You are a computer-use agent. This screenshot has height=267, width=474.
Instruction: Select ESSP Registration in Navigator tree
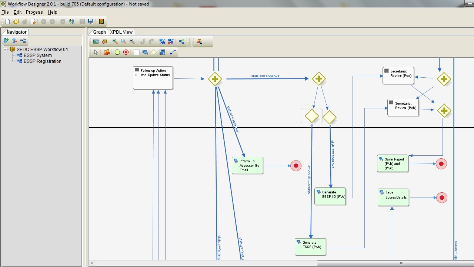point(42,61)
